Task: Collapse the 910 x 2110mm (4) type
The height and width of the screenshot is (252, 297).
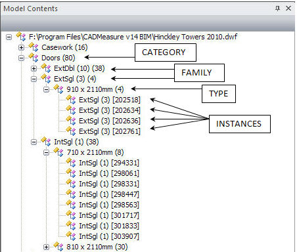Action: pos(46,89)
